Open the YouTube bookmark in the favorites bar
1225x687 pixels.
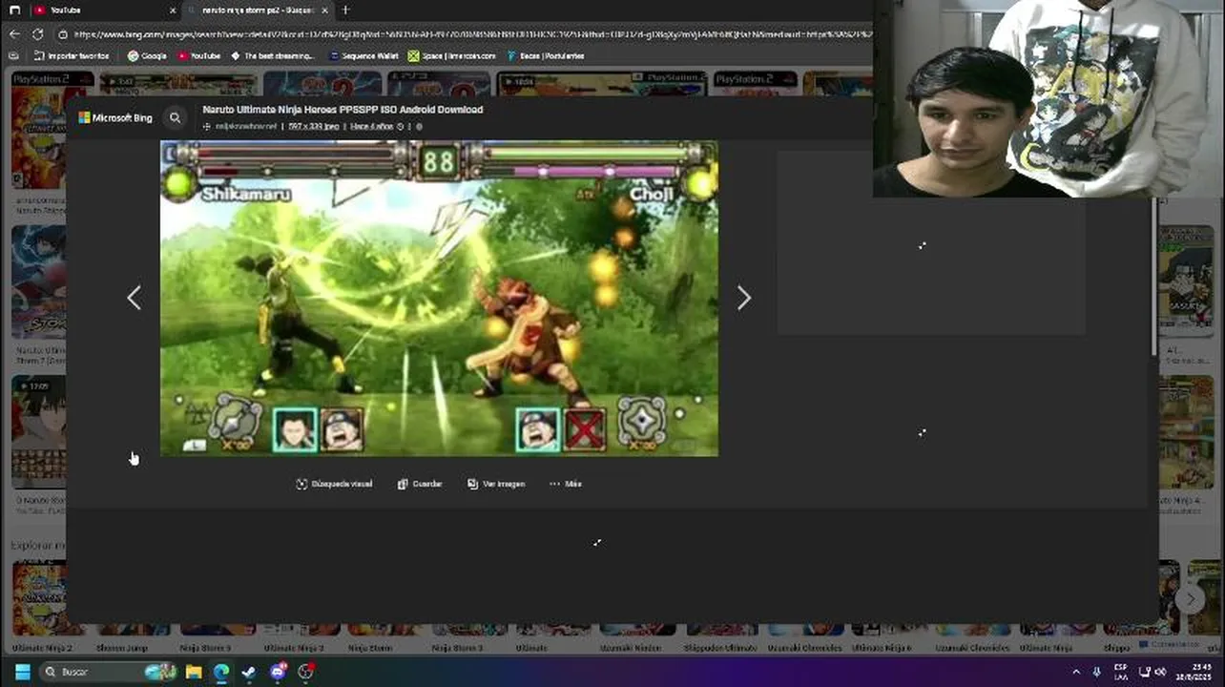coord(198,55)
